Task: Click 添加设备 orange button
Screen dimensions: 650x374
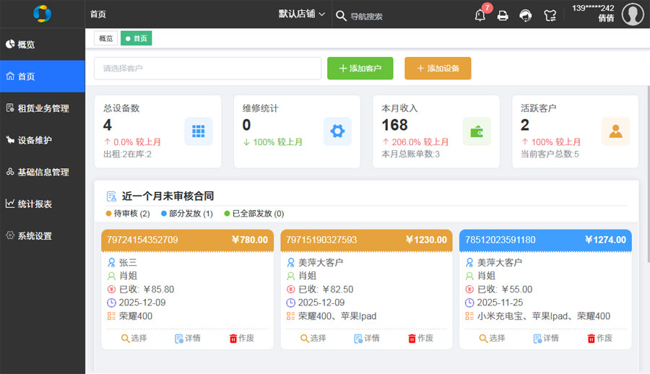Action: (x=438, y=68)
